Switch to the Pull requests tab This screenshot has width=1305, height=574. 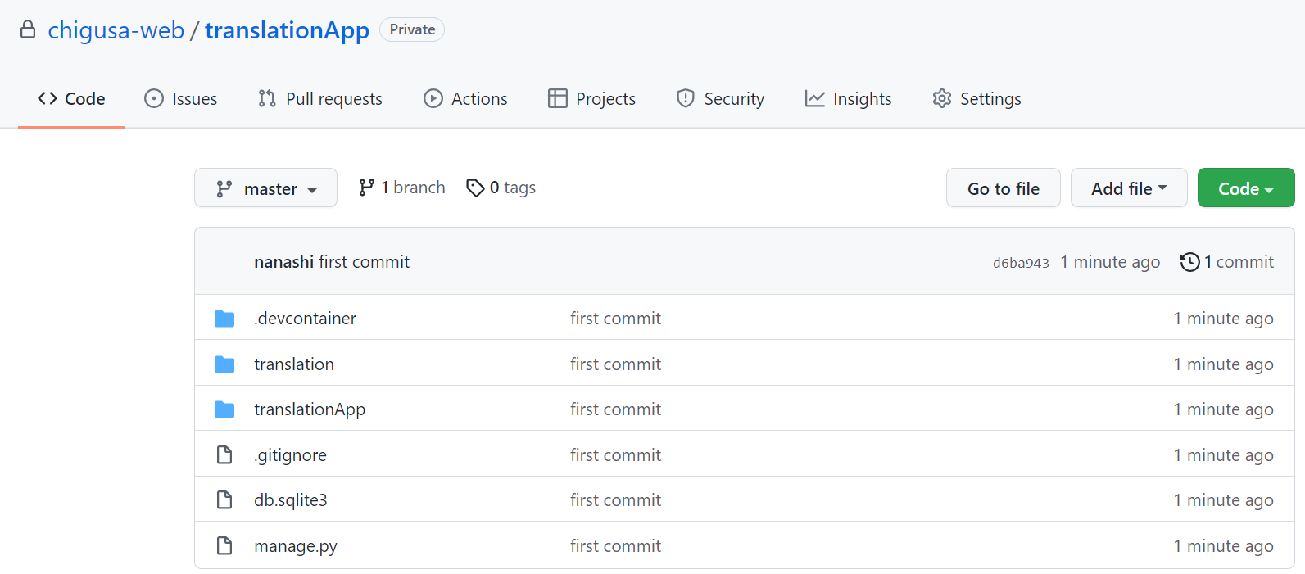coord(320,98)
